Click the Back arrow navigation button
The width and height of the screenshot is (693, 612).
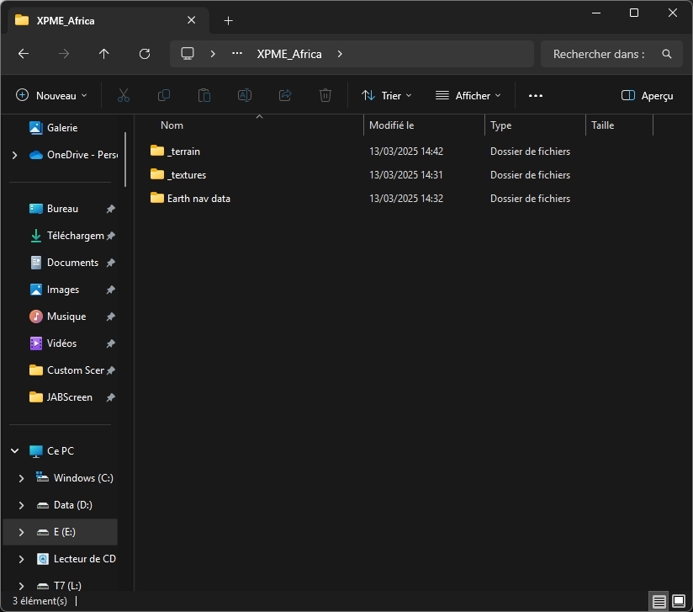click(x=24, y=54)
